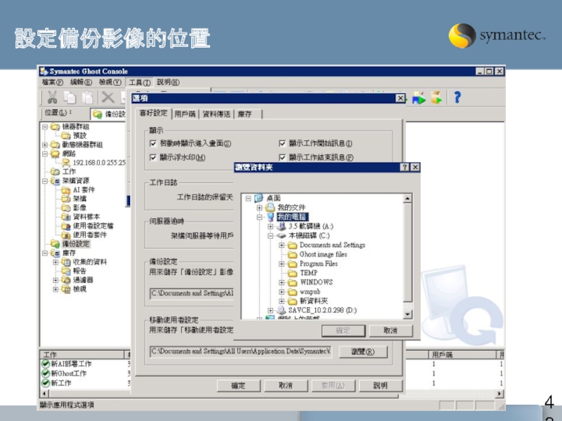Select the TEMP folder
Viewport: 562px width, 421px height.
click(x=308, y=273)
